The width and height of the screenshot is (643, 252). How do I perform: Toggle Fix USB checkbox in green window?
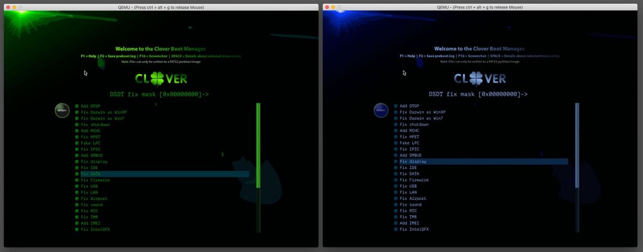coord(77,186)
